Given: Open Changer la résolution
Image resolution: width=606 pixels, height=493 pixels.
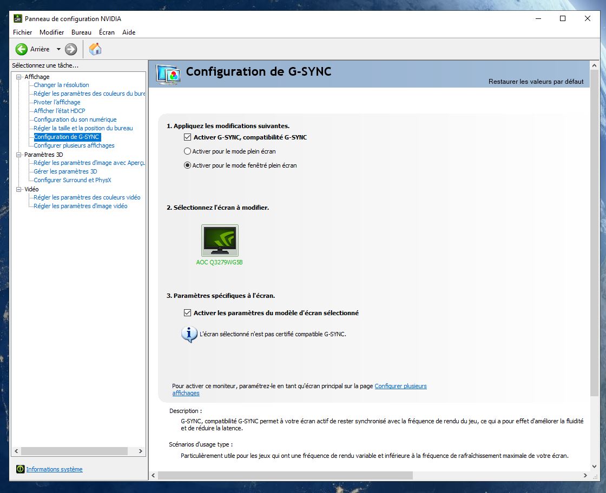Looking at the screenshot, I should pyautogui.click(x=61, y=85).
